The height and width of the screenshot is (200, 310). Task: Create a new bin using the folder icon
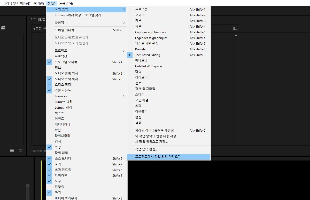(12, 150)
